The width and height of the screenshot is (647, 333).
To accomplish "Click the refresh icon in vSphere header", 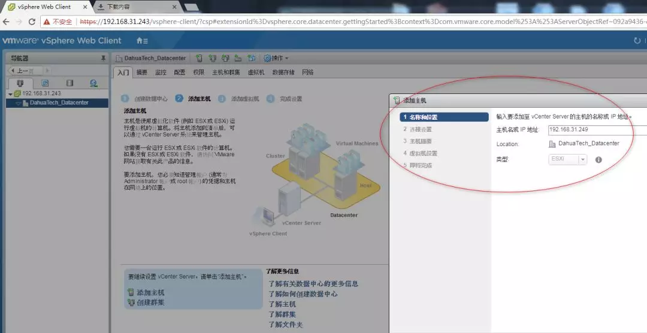I will pyautogui.click(x=637, y=41).
